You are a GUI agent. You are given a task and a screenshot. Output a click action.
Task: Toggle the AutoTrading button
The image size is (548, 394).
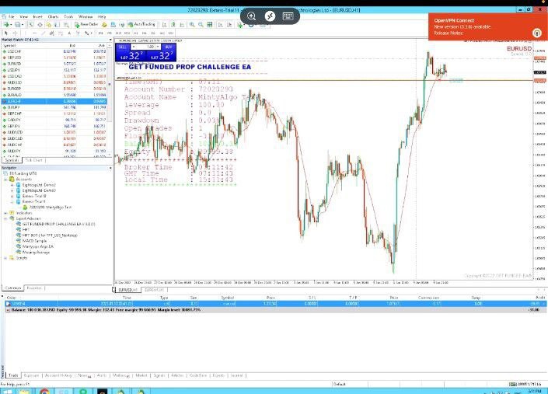coord(141,24)
